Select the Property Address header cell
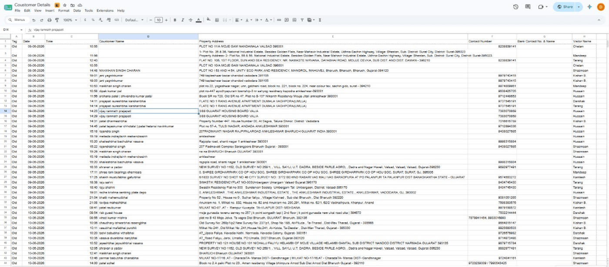This screenshot has width=609, height=267. [x=333, y=41]
